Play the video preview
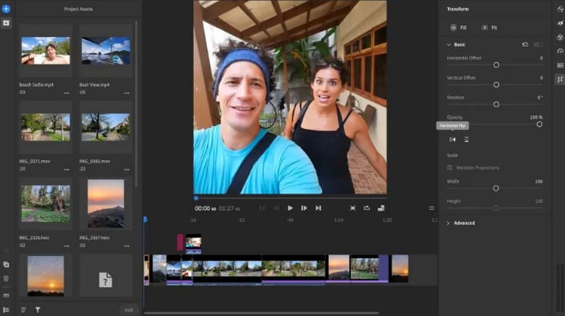 click(x=290, y=208)
